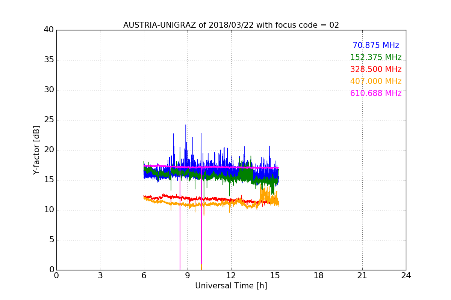Click the y-axis tick label 35
This screenshot has height=300, width=451.
[x=49, y=60]
